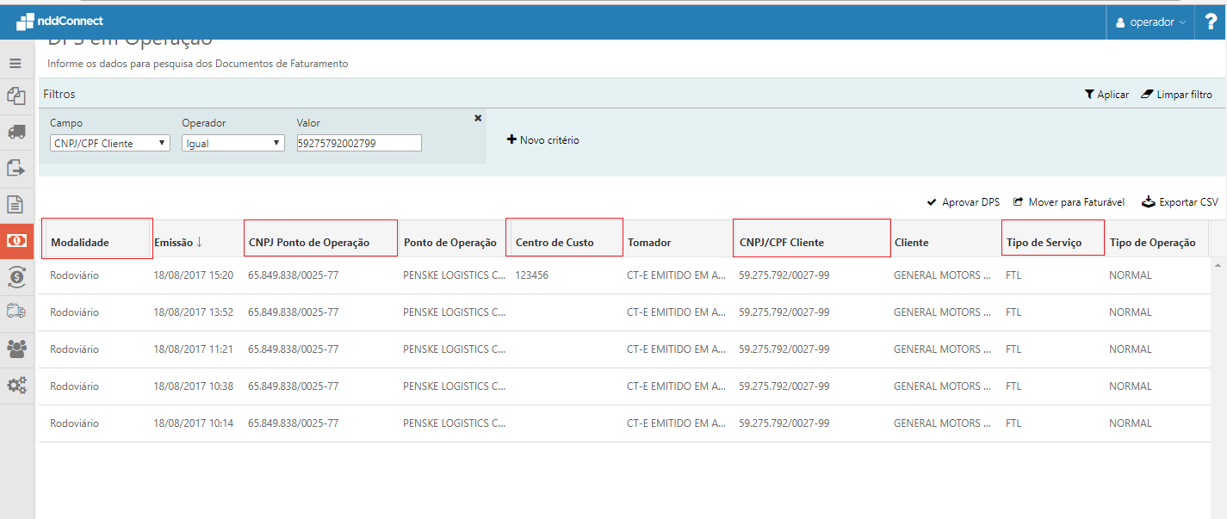Screen dimensions: 1227x519
Task: Click the help question mark icon
Action: (1211, 22)
